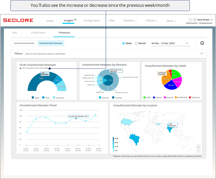The width and height of the screenshot is (216, 179).
Task: Click the 6K-8K map legend swatch
Action: click(x=113, y=139)
